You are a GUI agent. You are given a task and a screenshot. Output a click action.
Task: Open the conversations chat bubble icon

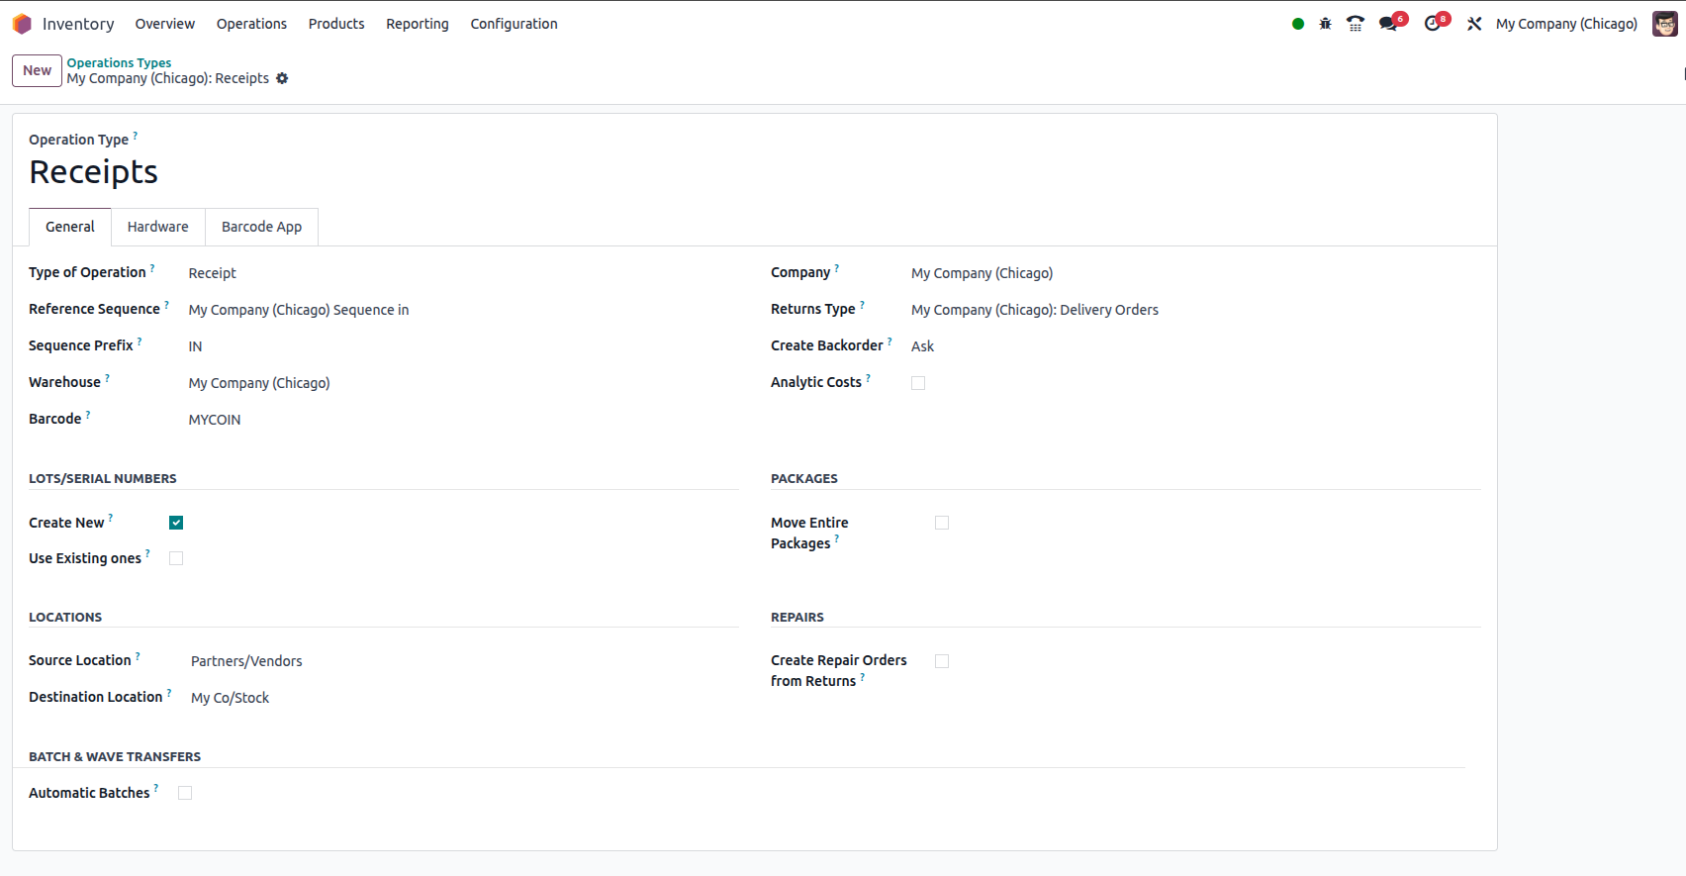tap(1388, 24)
